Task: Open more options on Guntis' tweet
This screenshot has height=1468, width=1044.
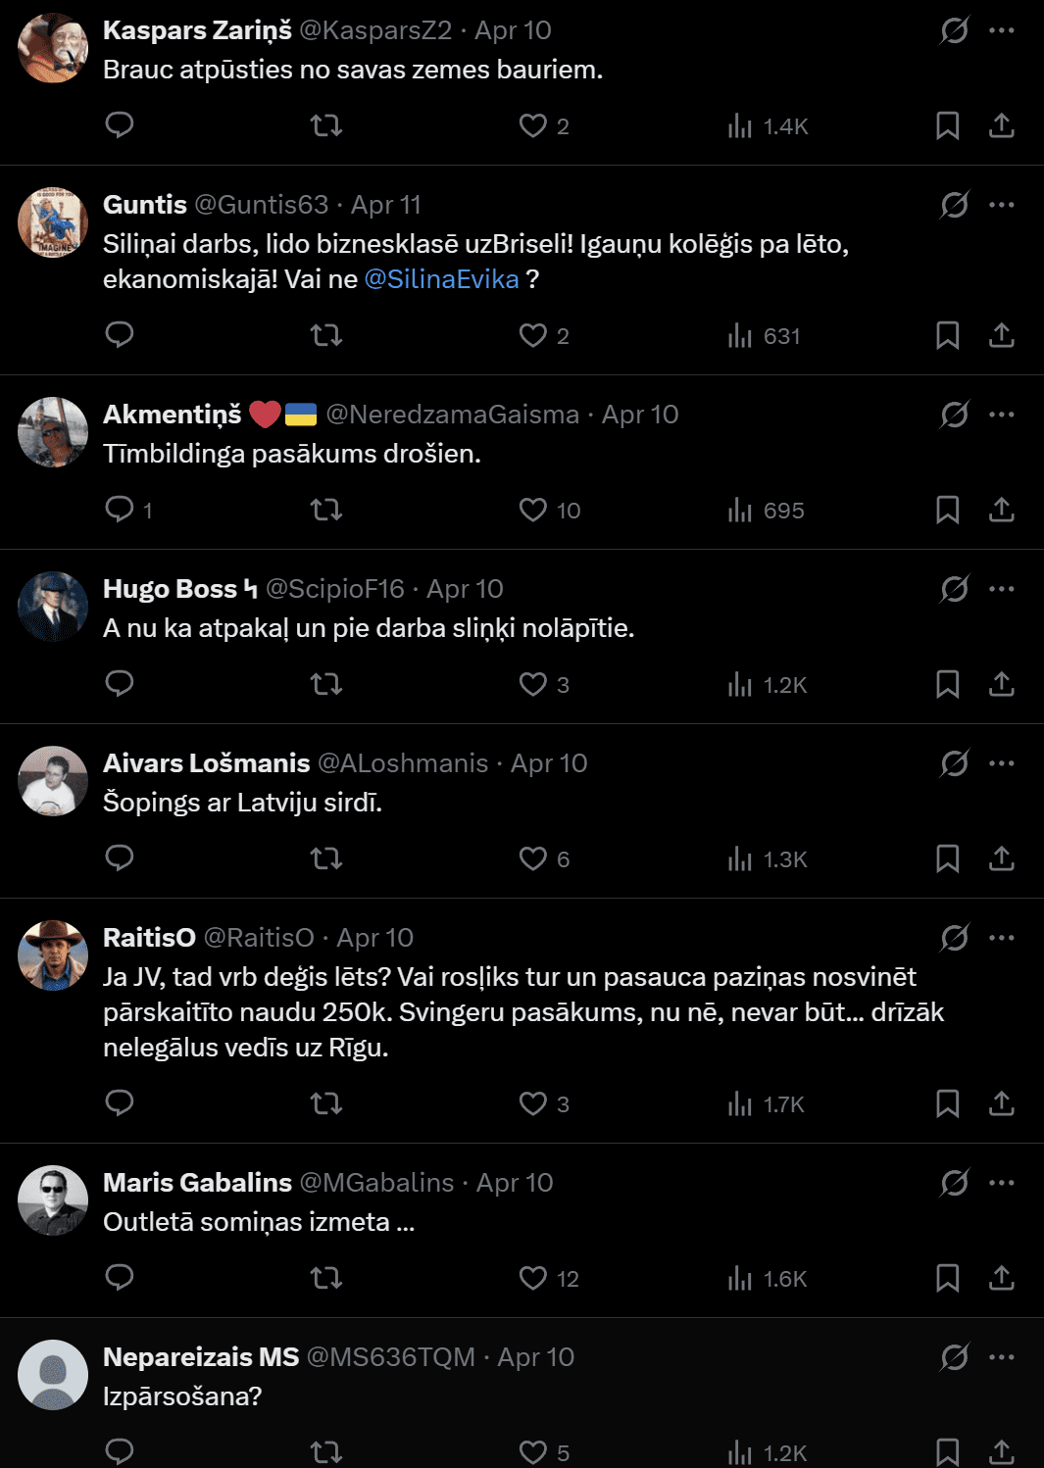Action: (x=1002, y=205)
